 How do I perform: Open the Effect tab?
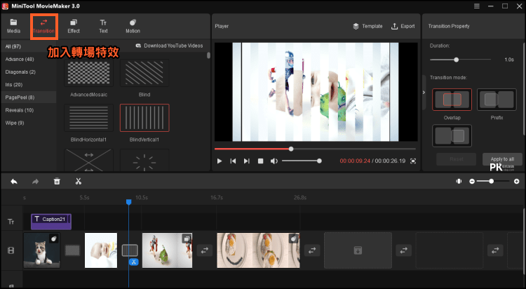[x=74, y=26]
